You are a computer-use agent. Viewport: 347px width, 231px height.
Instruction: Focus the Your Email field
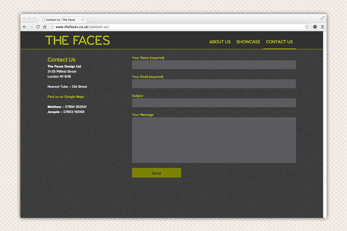pos(214,84)
